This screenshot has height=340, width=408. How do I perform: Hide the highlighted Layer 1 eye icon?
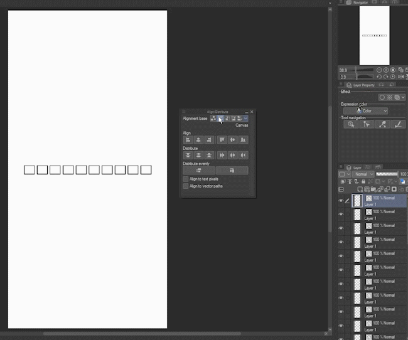[x=341, y=201]
